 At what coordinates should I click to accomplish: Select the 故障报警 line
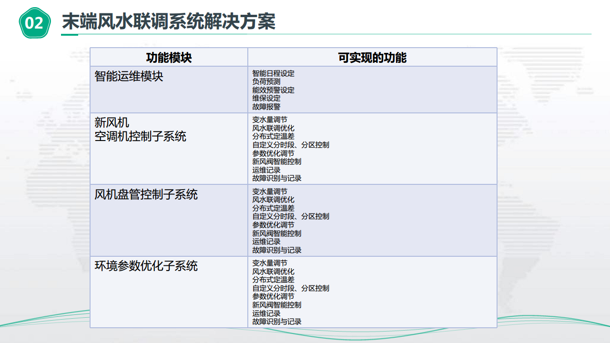pyautogui.click(x=266, y=107)
